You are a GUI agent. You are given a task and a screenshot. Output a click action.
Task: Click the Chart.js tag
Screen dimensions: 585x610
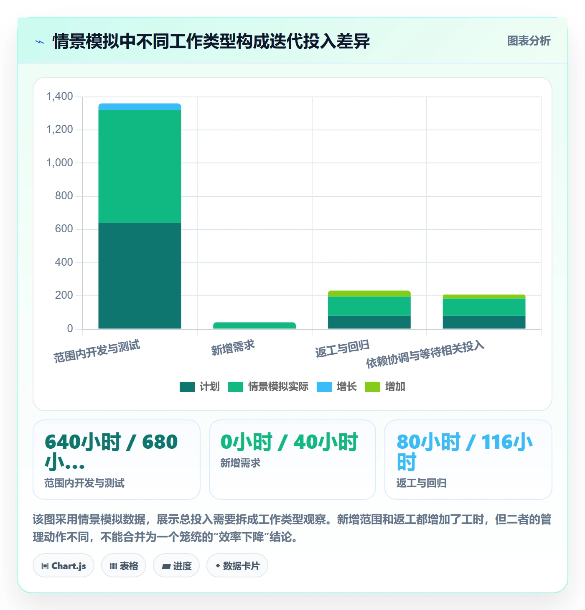pos(64,566)
